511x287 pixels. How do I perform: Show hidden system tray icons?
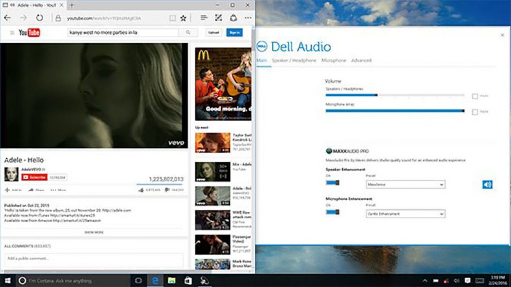click(x=425, y=281)
